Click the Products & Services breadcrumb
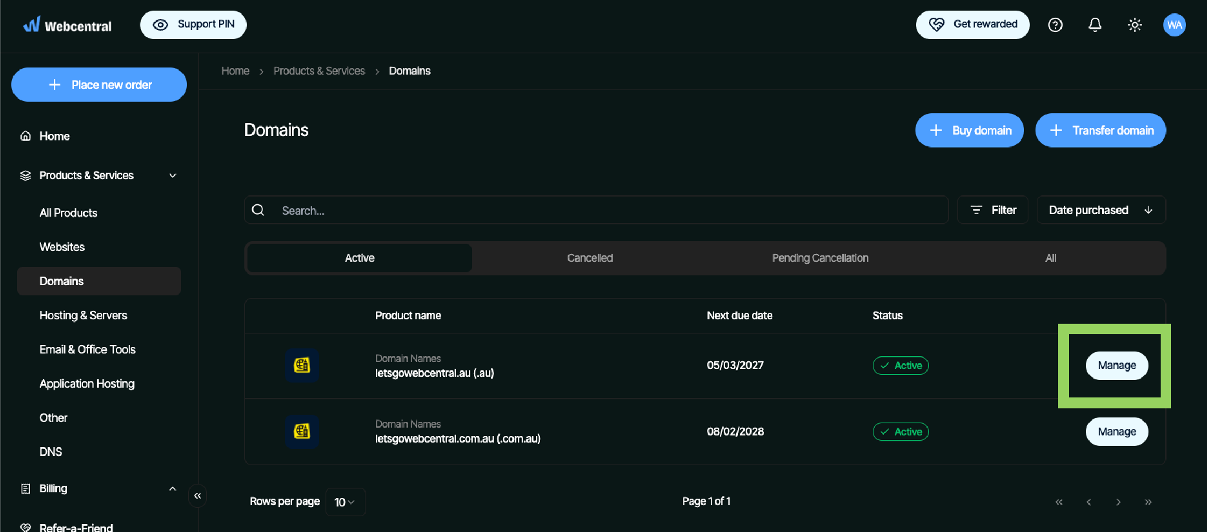Image resolution: width=1208 pixels, height=532 pixels. 319,71
